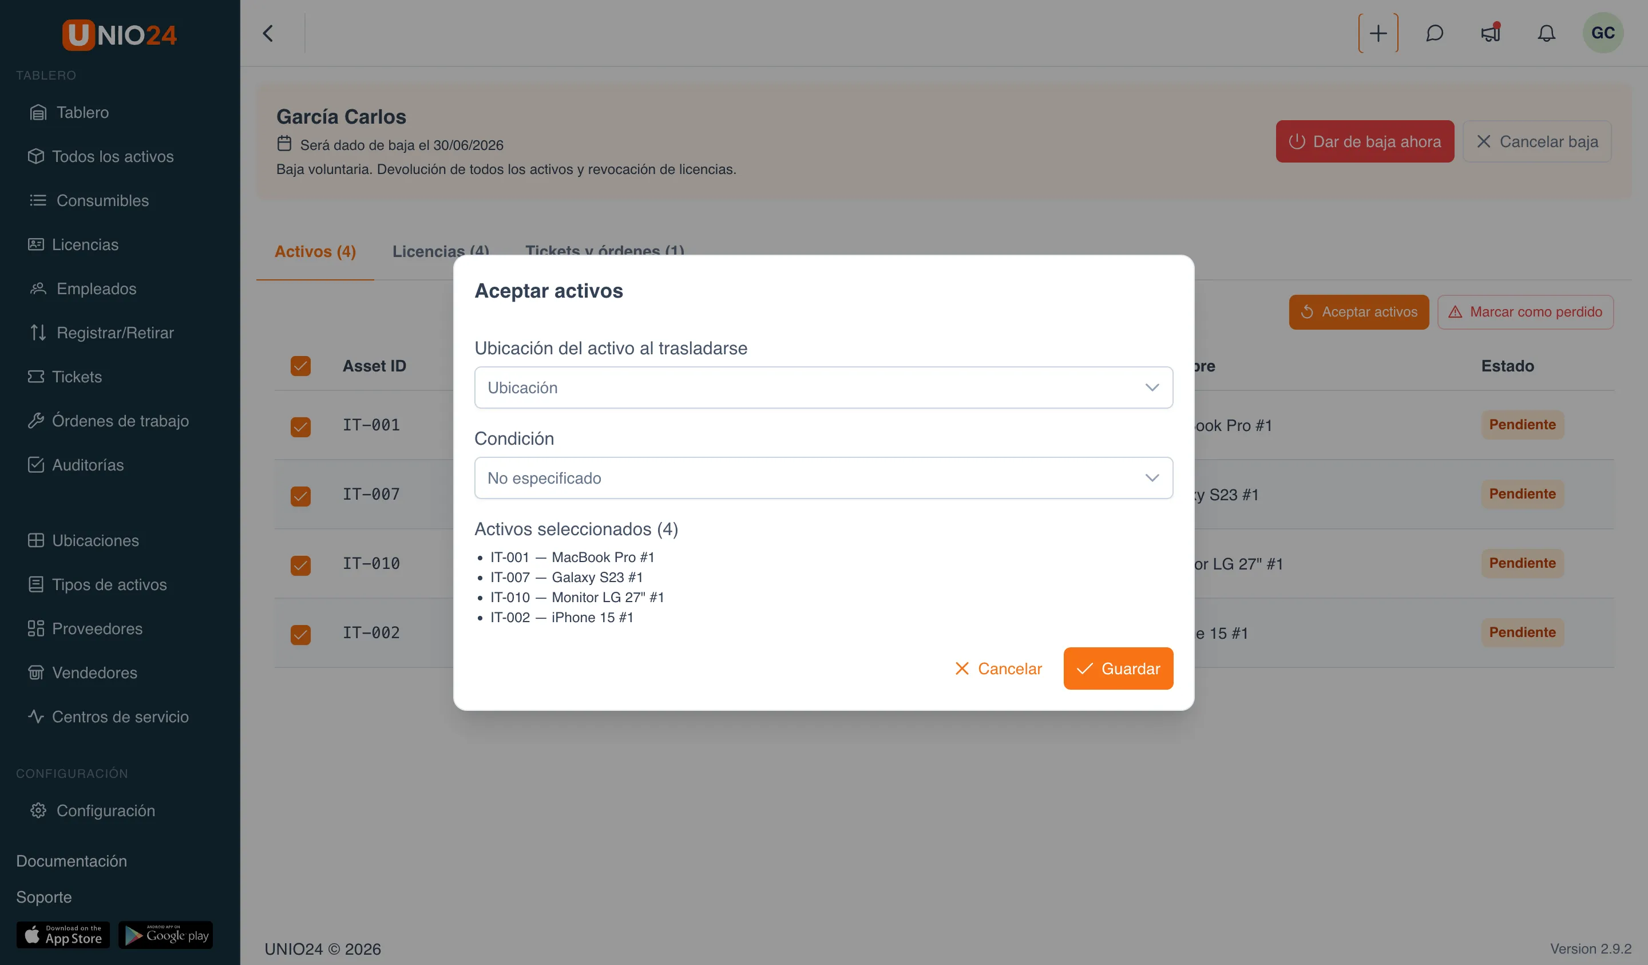Open the notifications bell icon

1546,33
